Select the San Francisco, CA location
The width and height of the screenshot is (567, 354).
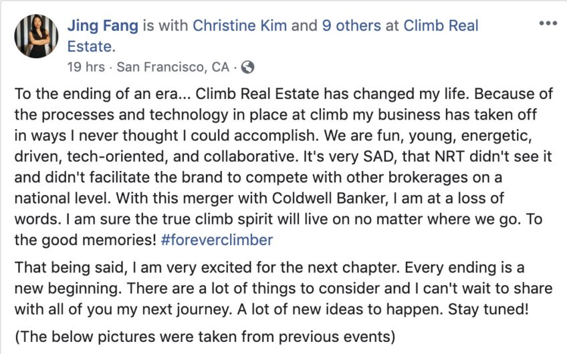pos(173,67)
